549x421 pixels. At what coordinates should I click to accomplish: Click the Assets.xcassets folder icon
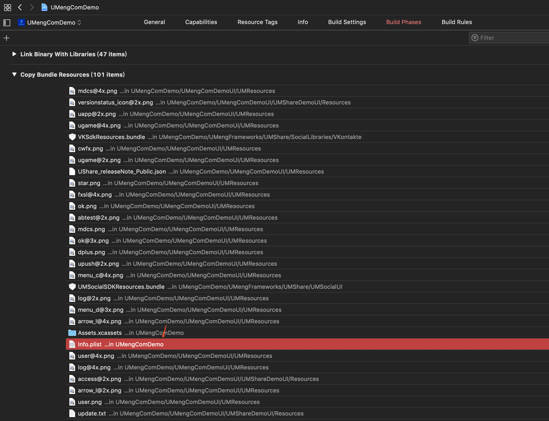pos(72,333)
